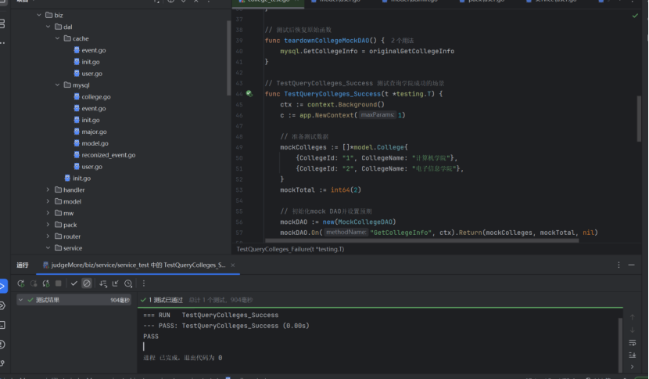Collapse the biz folder
Viewport: 649px width, 379px height.
pyautogui.click(x=39, y=15)
